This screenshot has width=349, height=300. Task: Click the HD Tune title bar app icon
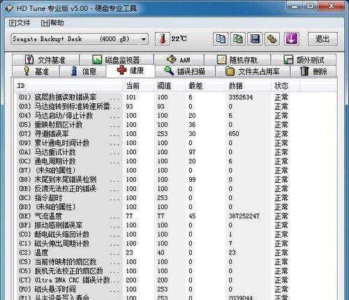click(10, 8)
